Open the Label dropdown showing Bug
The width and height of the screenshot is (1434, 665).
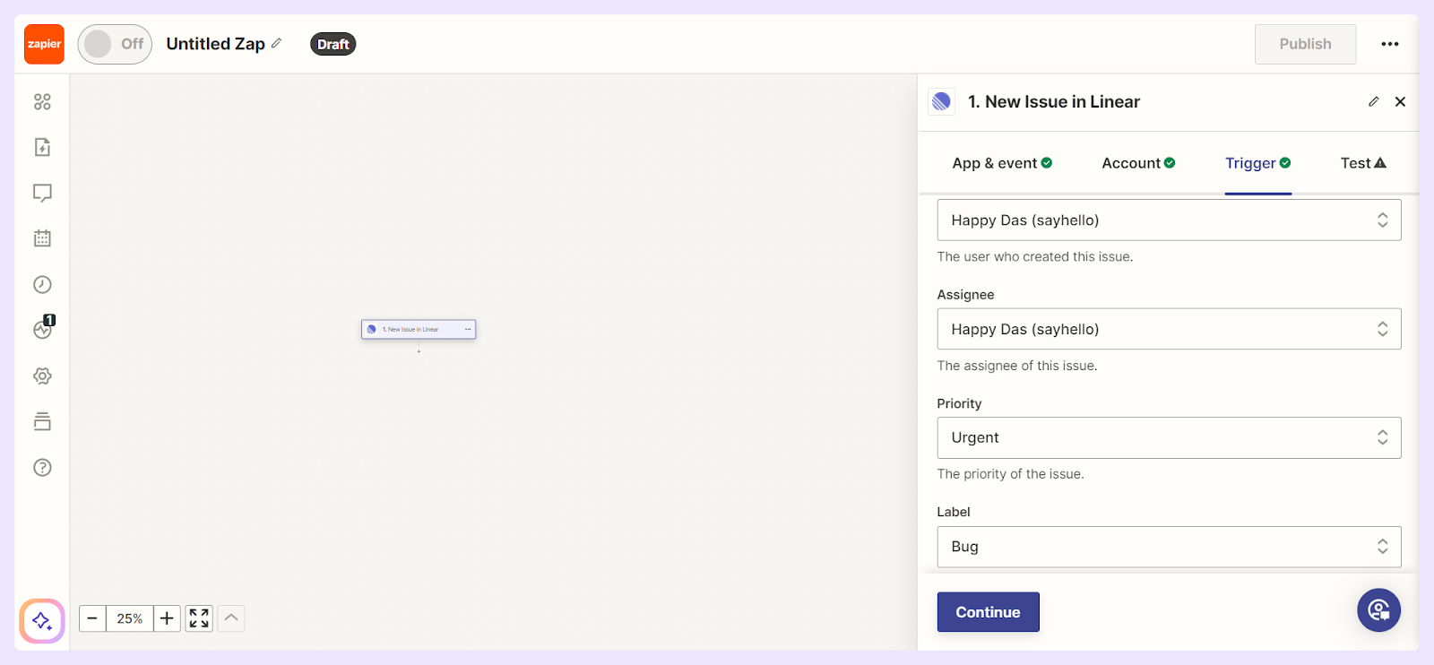[1169, 547]
